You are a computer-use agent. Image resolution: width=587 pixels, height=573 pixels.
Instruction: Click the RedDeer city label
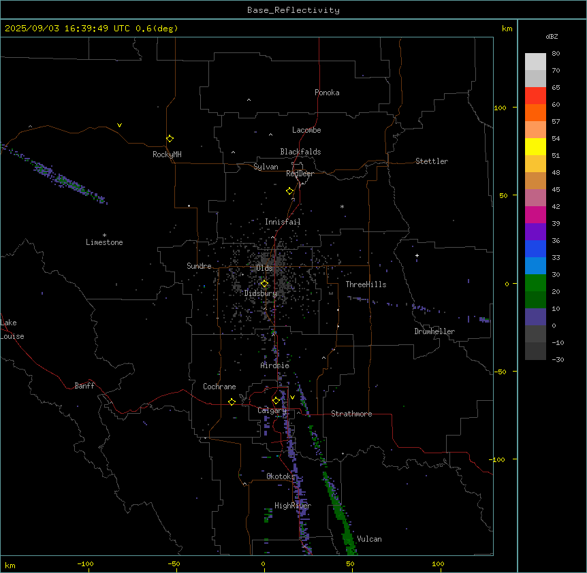tap(300, 174)
